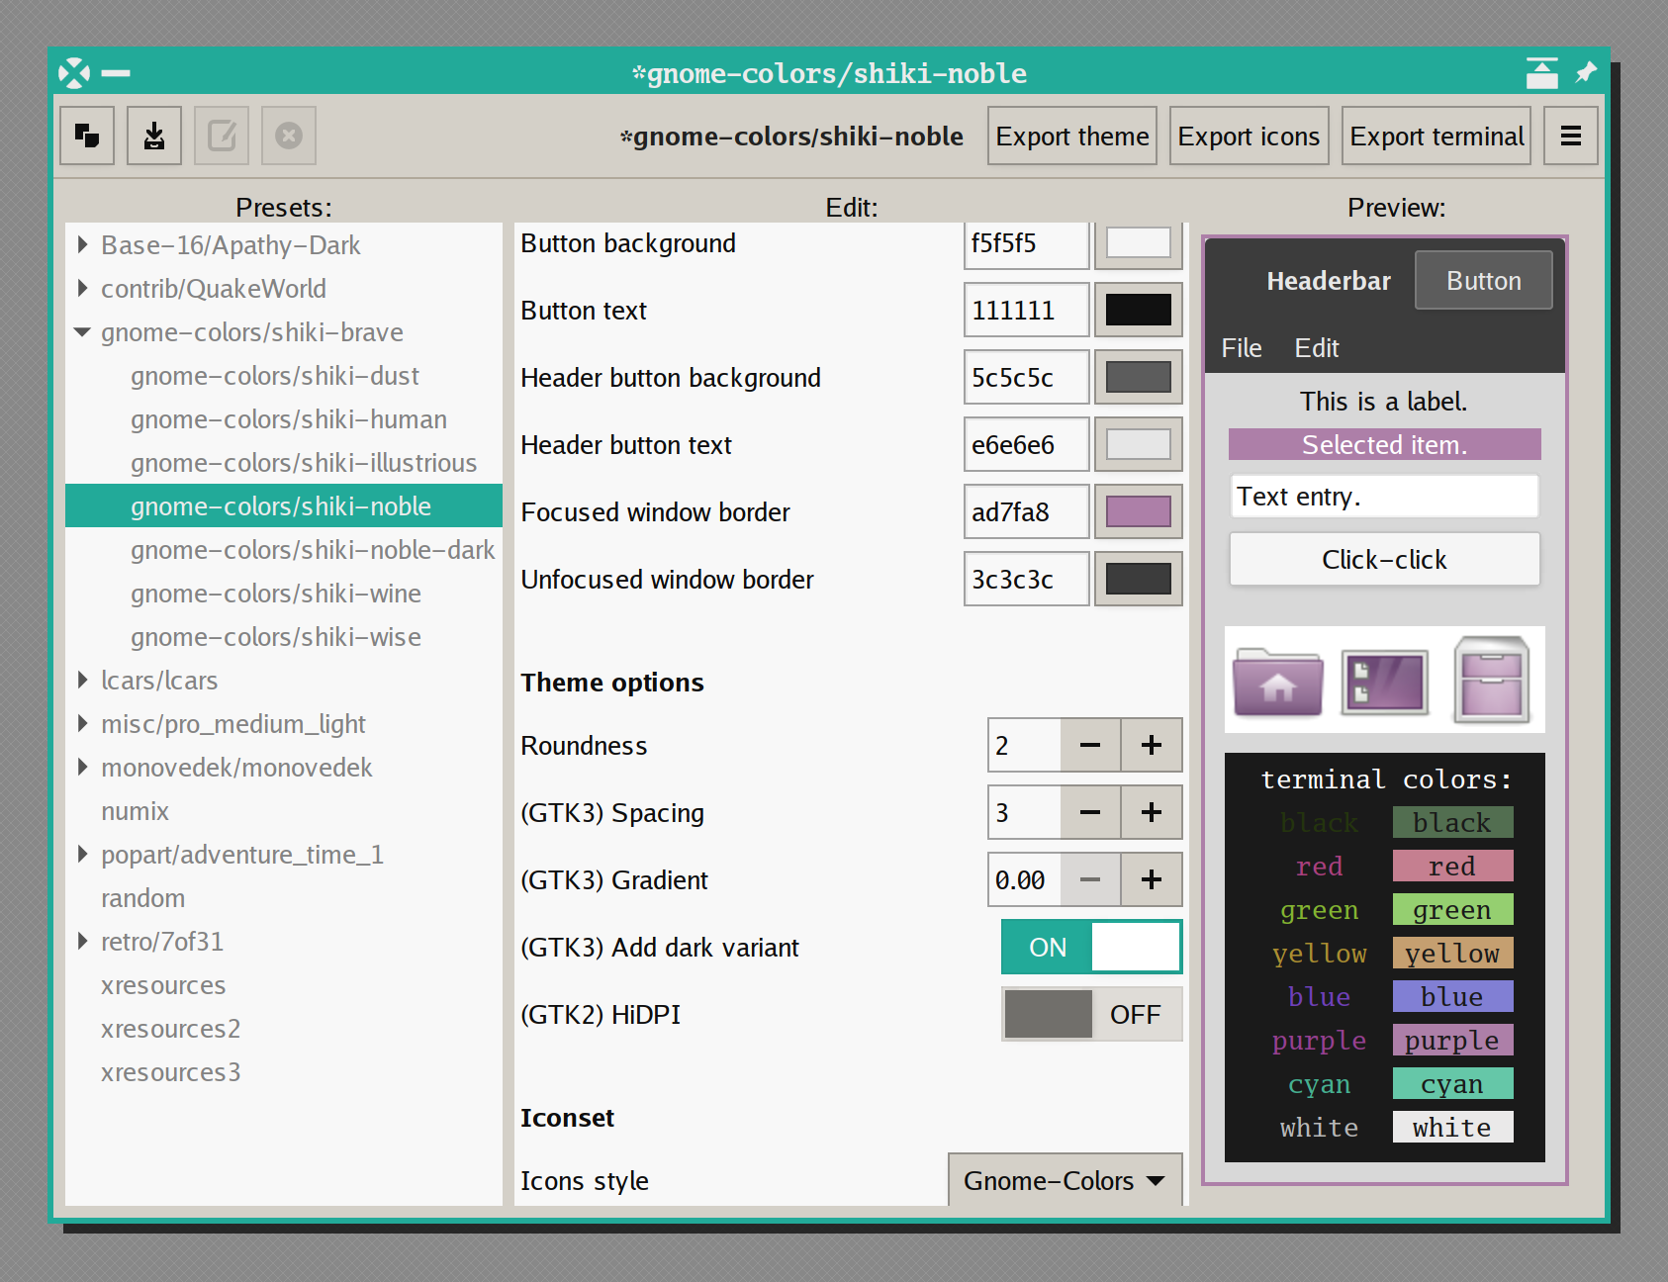Open the hamburger menu

[1570, 136]
